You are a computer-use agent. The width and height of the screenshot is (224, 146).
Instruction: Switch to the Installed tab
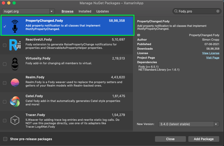[85, 11]
